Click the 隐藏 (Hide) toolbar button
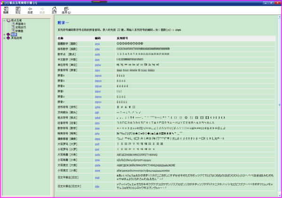Screen dimensions: 282x198 [x=6, y=10]
